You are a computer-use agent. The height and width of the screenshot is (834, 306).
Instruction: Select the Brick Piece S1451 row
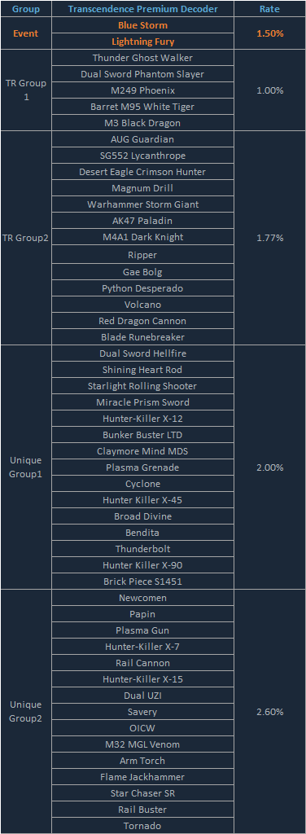[143, 582]
